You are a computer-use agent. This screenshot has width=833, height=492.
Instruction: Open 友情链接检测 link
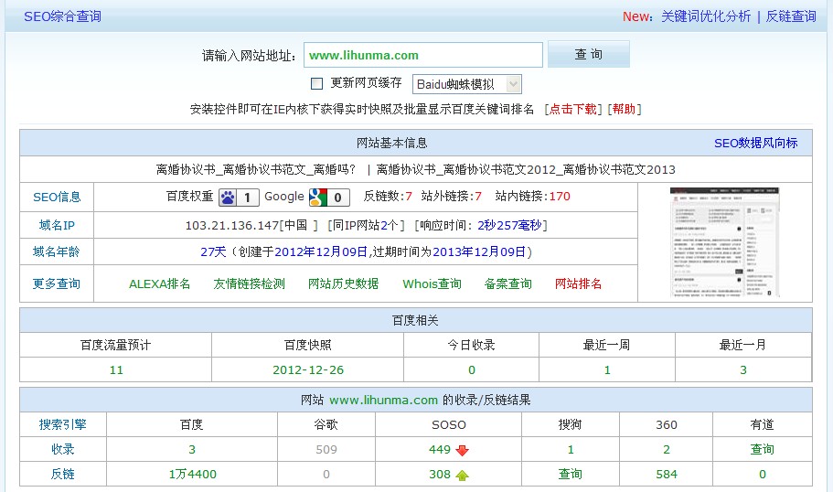[x=250, y=283]
